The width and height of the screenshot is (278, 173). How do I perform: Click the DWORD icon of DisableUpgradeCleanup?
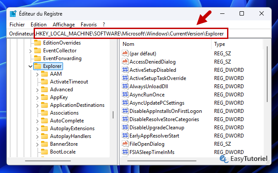point(125,127)
